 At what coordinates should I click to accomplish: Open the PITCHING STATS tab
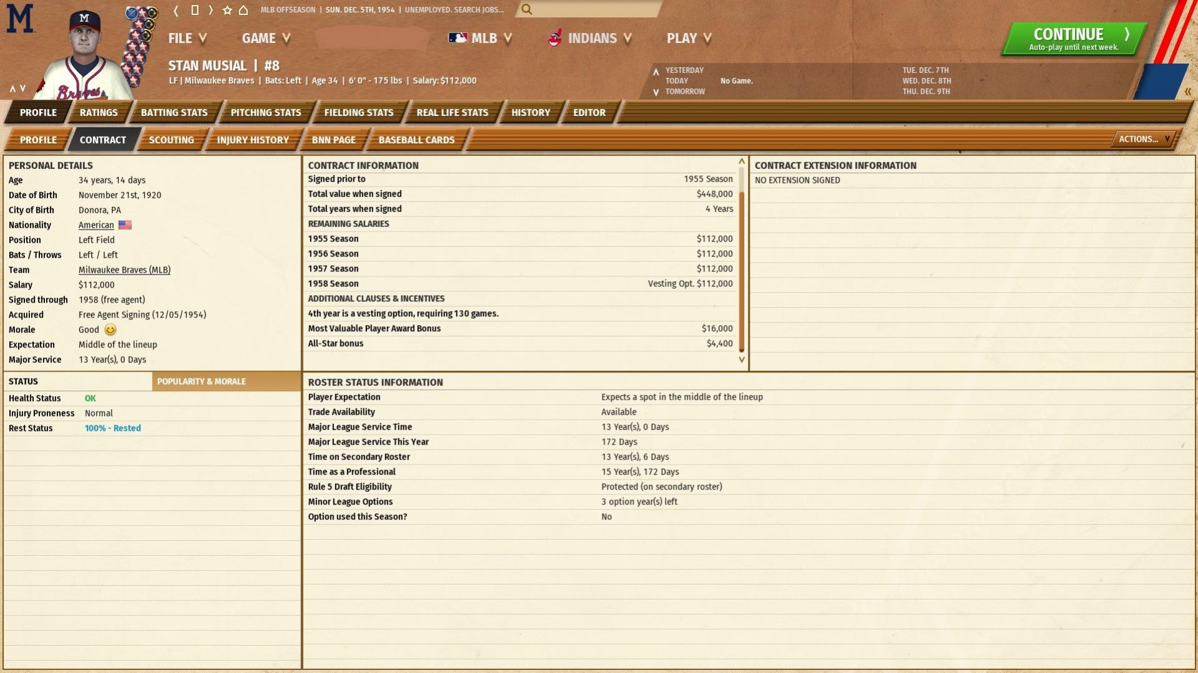click(266, 112)
